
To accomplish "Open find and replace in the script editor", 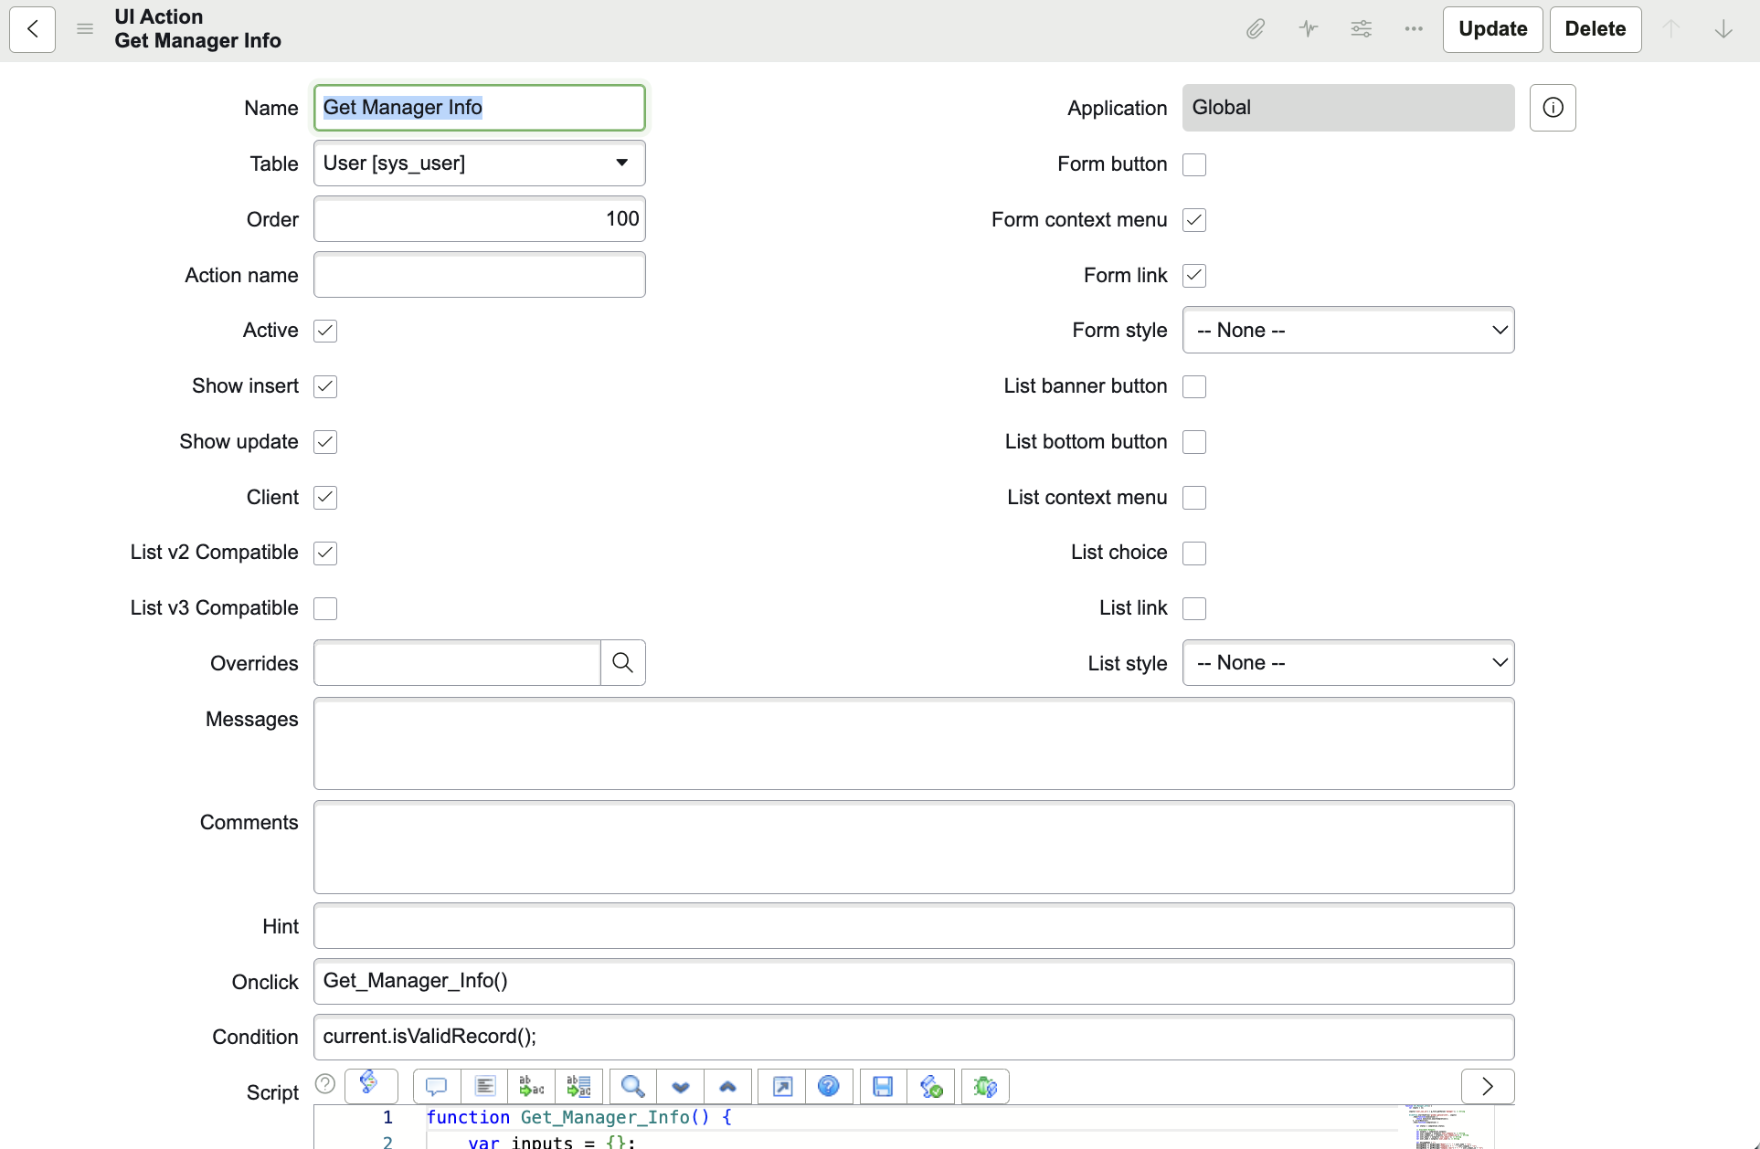I will tap(632, 1086).
